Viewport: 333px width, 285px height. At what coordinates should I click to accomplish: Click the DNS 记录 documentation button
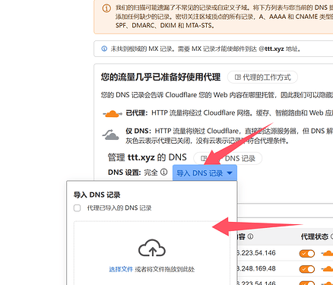click(x=227, y=158)
